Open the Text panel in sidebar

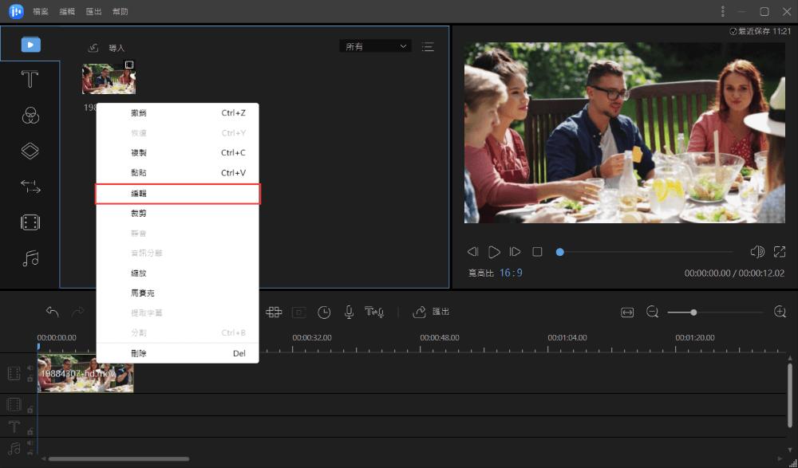click(30, 80)
